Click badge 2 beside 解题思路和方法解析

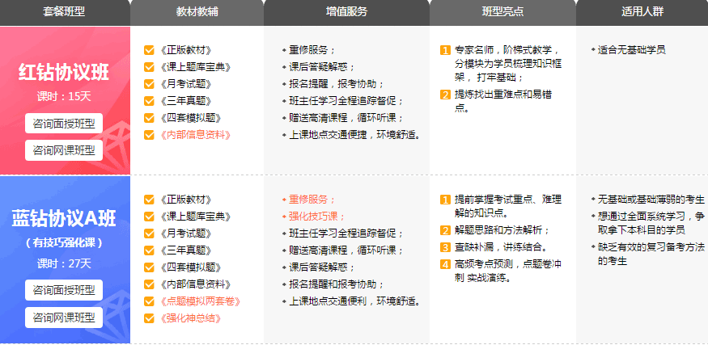click(445, 230)
